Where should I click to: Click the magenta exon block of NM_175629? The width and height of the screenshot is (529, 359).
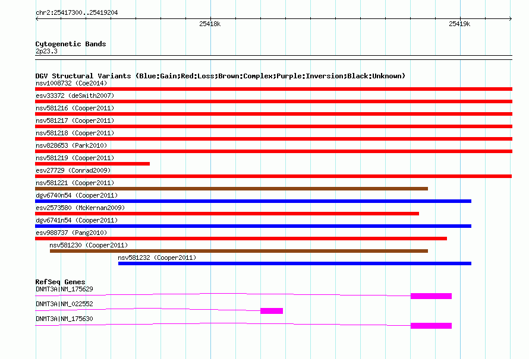click(431, 296)
